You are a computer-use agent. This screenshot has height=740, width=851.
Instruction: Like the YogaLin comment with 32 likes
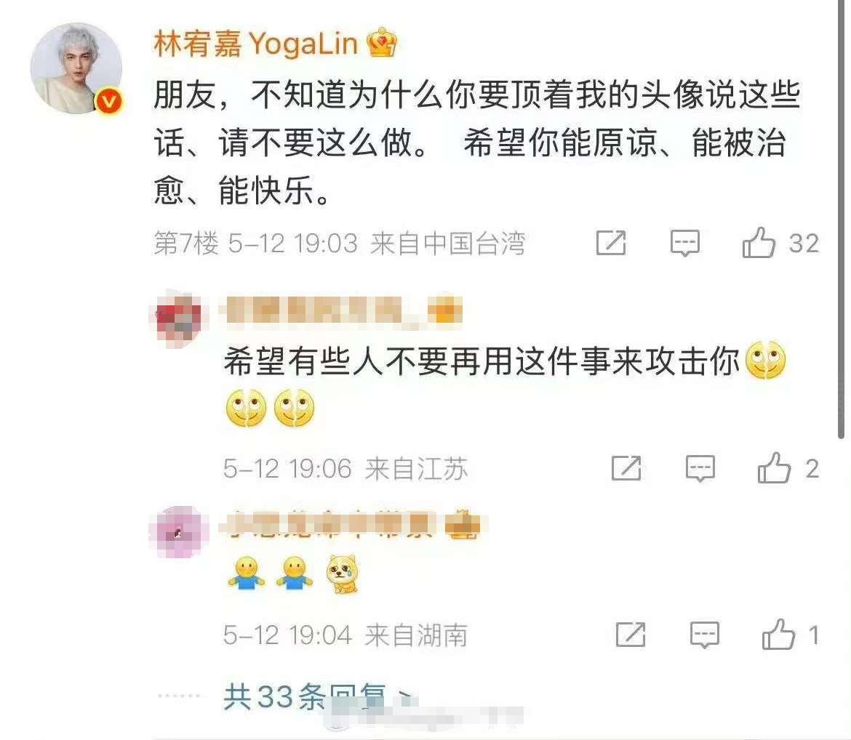coord(759,243)
